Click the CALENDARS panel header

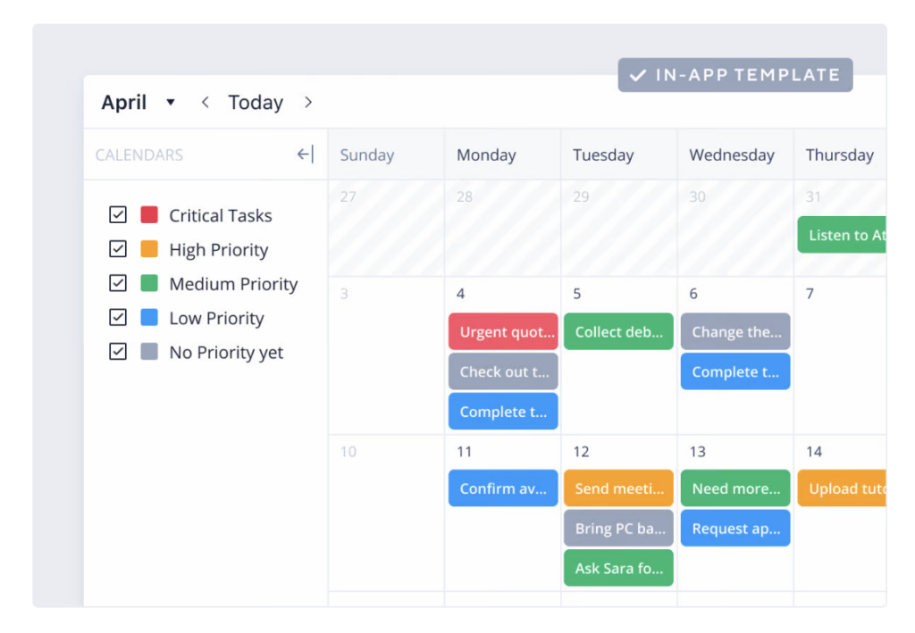pos(139,154)
